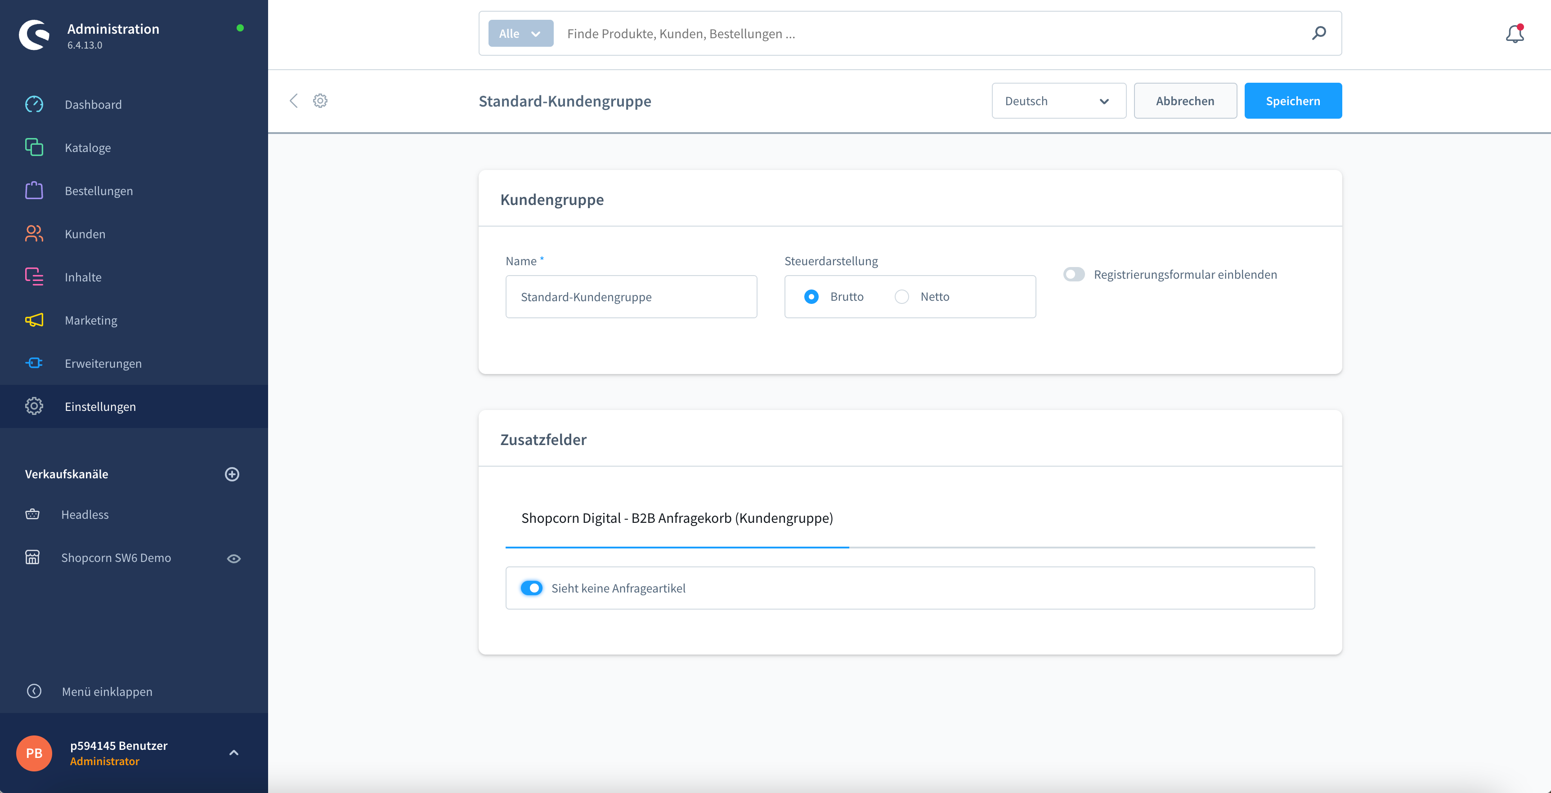Click the Headless basket icon

pyautogui.click(x=32, y=514)
